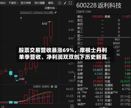
Task: Click the divider grip handle between chart and quotes
Action: [75, 36]
